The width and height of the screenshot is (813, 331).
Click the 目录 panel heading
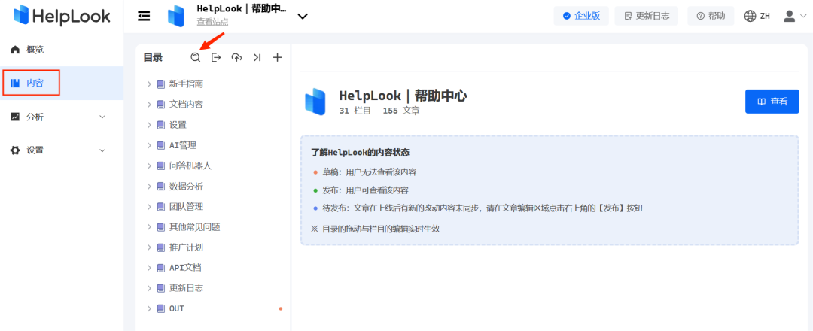[153, 58]
